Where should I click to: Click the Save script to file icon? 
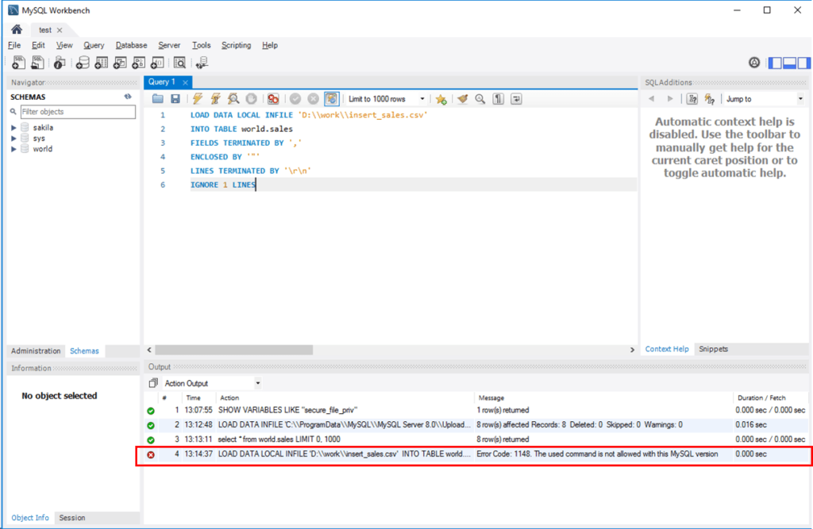[x=174, y=98]
